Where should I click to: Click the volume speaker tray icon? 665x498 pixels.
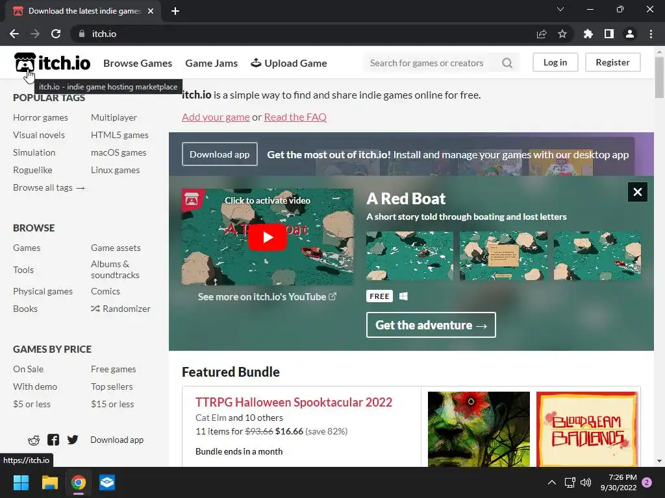click(586, 482)
